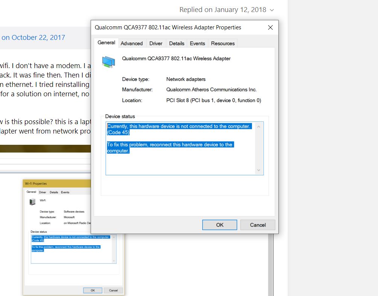Click 'Network adapters' device type value
Viewport: 378px width, 296px height.
coord(186,79)
